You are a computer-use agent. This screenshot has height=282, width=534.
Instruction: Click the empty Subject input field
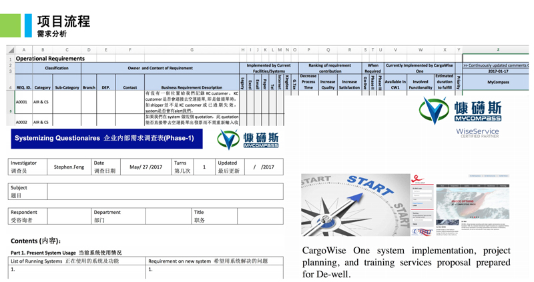[x=165, y=191]
